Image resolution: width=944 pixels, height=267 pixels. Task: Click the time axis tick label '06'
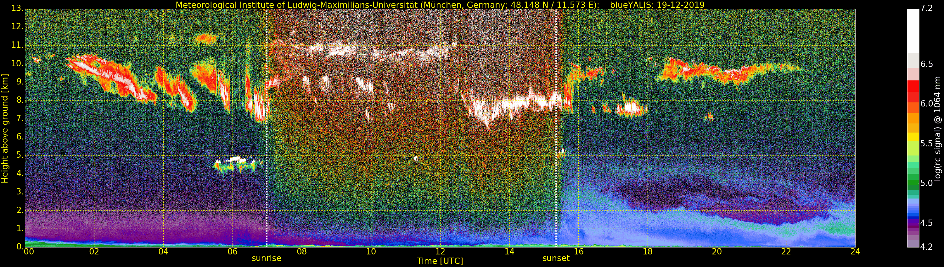232,252
